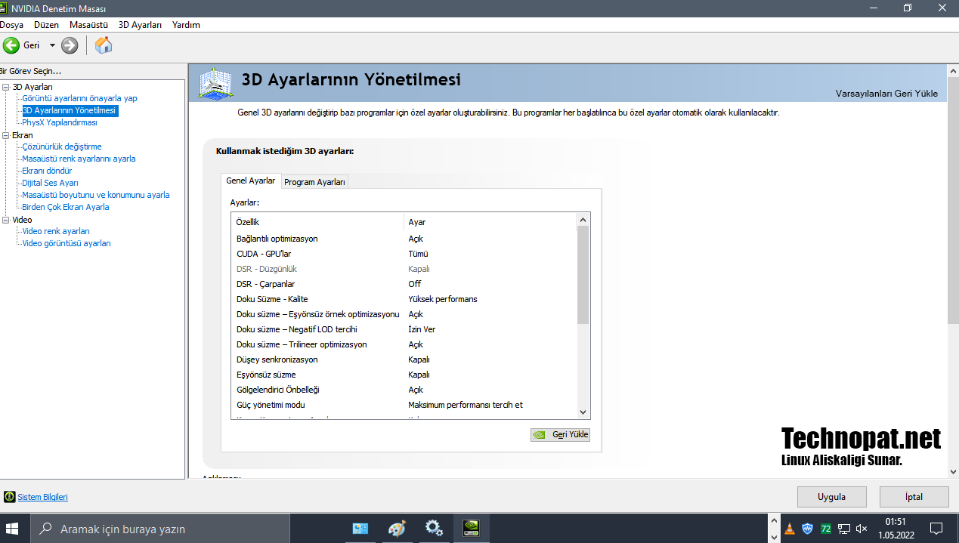Open the Yardım menu
This screenshot has width=959, height=543.
[x=186, y=25]
